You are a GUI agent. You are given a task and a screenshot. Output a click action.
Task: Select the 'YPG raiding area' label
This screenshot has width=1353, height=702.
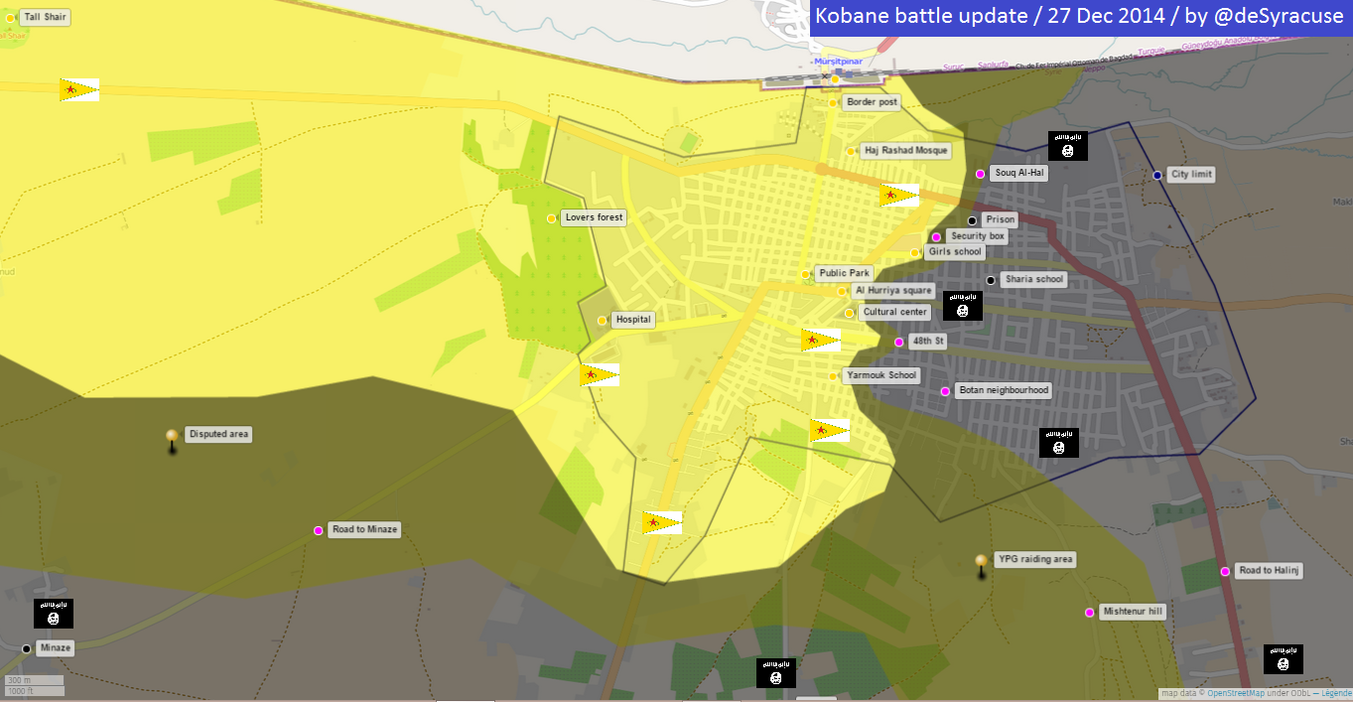tap(1035, 559)
